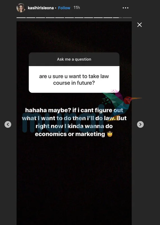Click the partially filled story progress segment
Viewport: 160px width, 225px height.
[117, 18]
